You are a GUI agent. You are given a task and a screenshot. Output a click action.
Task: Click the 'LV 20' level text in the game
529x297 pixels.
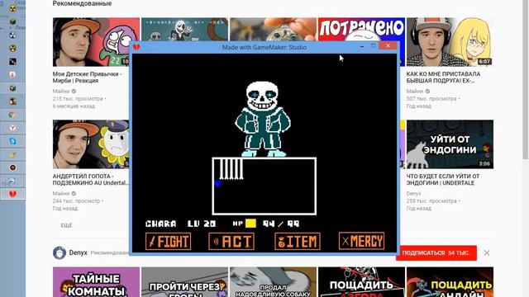[202, 224]
